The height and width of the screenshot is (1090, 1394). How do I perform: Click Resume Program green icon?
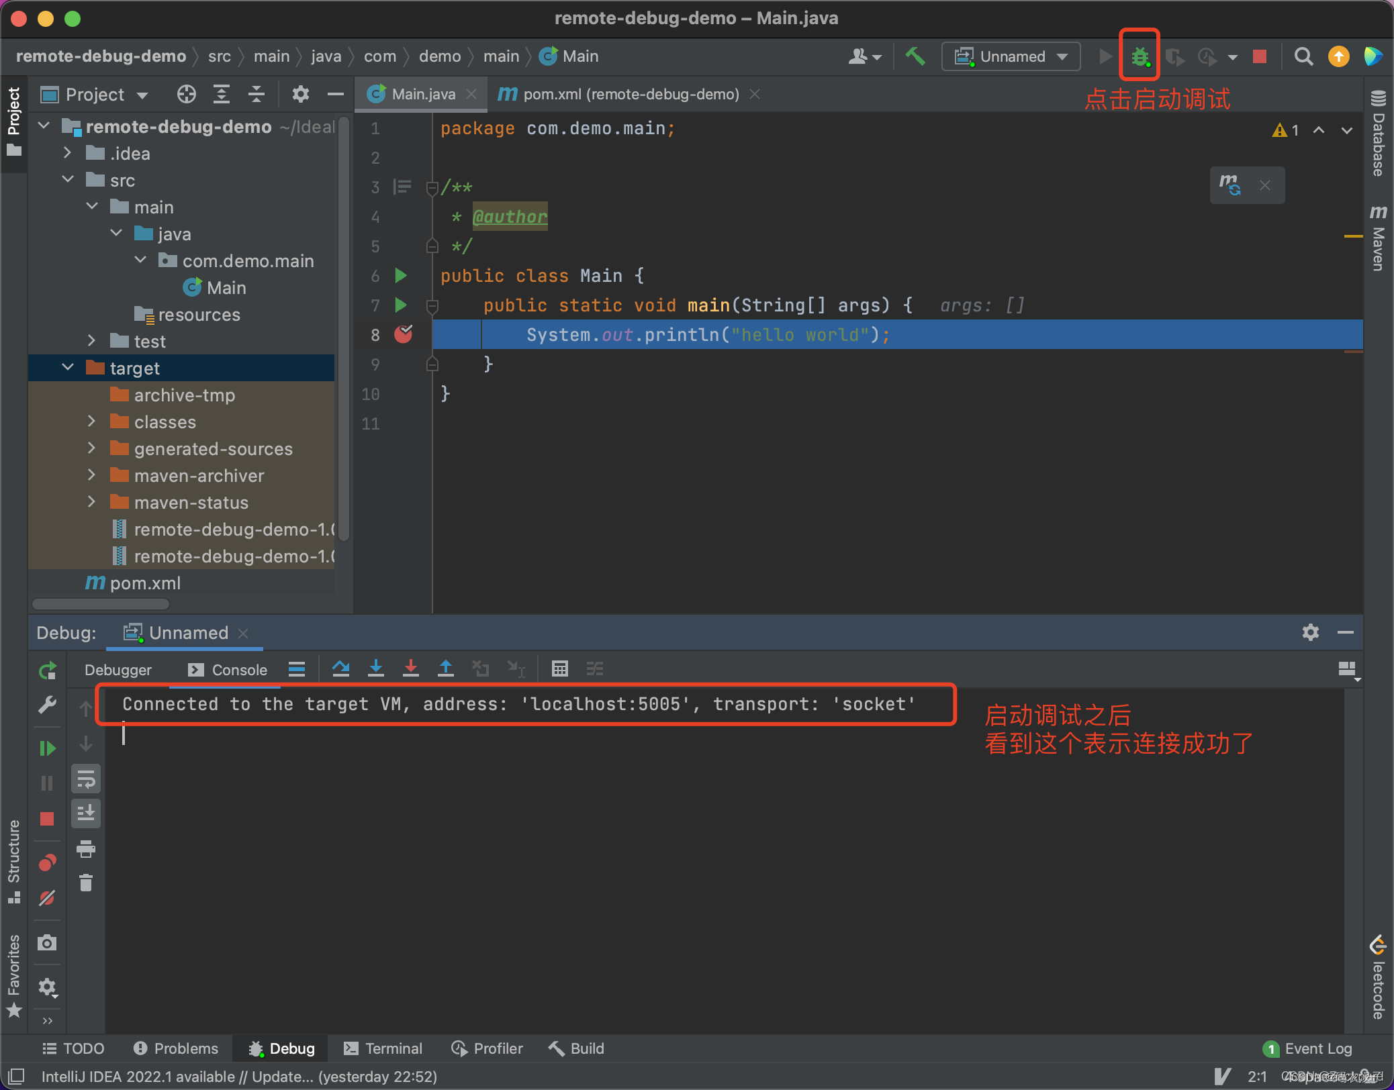click(x=47, y=748)
